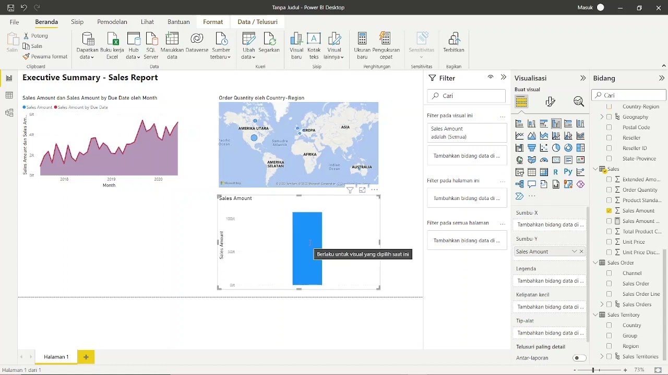Select the Halaman 1 page tab

click(56, 357)
